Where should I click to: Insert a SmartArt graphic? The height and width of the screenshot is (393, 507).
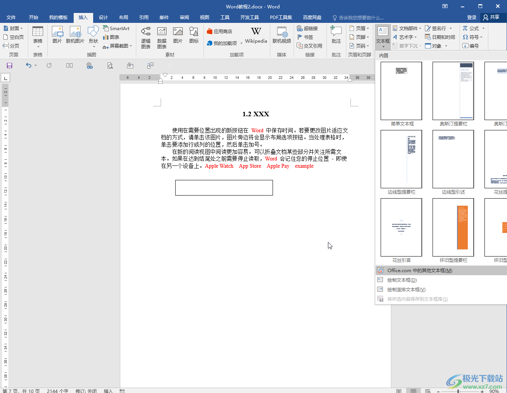[x=116, y=29]
